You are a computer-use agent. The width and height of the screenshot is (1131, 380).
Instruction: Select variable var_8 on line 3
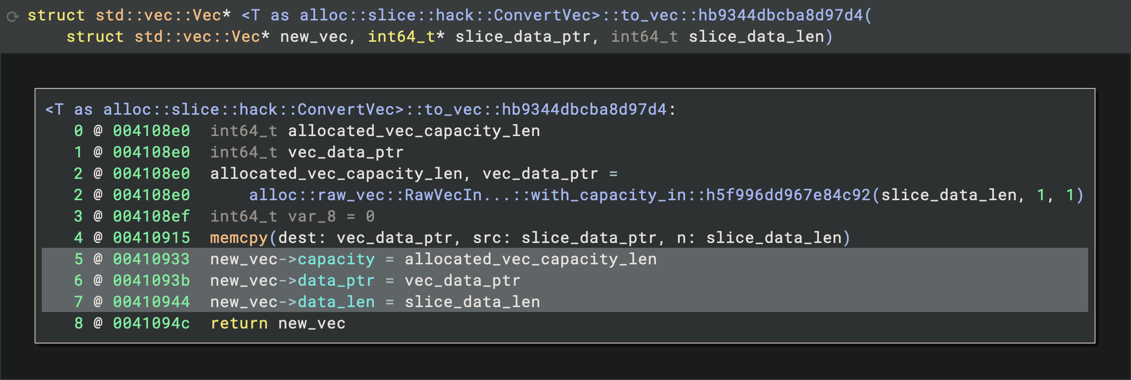tap(312, 217)
